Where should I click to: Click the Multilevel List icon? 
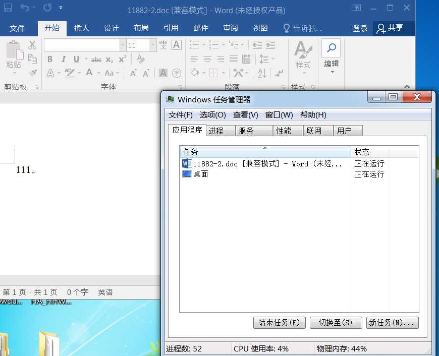[234, 45]
